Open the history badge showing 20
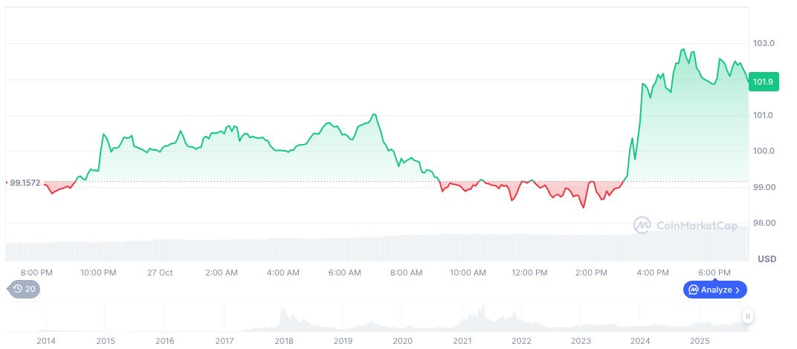797x349 pixels. (24, 290)
